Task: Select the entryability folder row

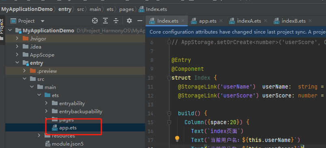Action: [75, 103]
